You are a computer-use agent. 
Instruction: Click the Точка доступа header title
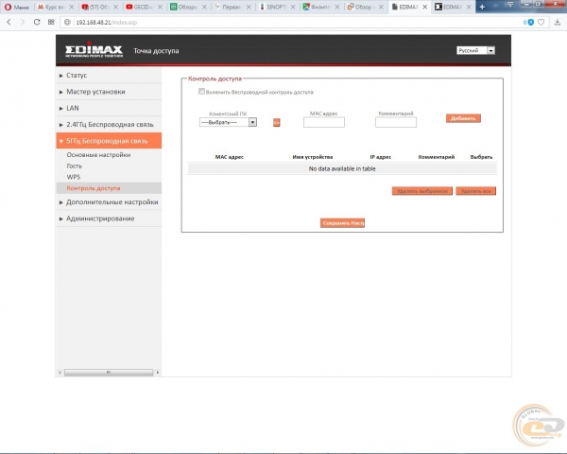click(156, 51)
